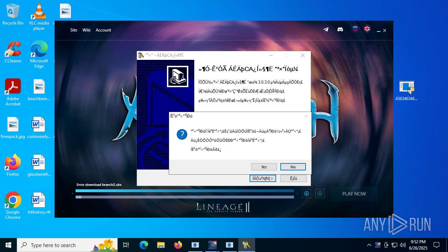
Task: Switch launcher language to English flag
Action: coord(367,29)
